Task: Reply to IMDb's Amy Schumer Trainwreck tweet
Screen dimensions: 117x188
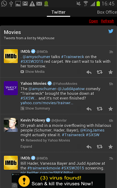Action: coord(89,72)
